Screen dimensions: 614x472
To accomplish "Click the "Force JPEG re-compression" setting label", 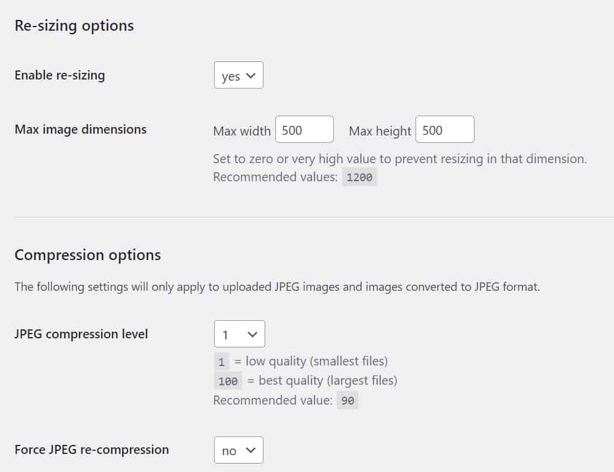I will coord(91,449).
